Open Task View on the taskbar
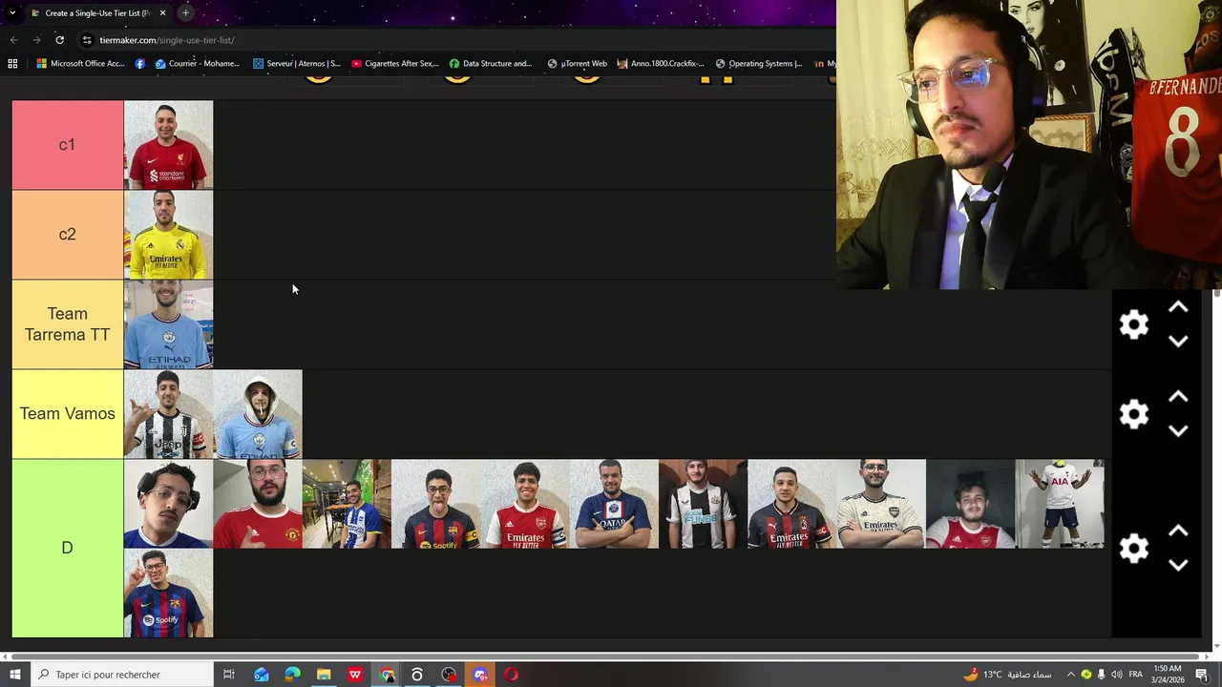Screen dimensions: 1222x687 [x=229, y=675]
